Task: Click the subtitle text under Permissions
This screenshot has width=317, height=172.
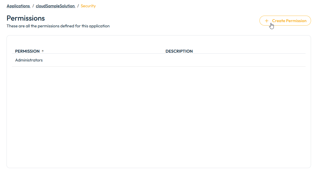Action: coord(58,26)
